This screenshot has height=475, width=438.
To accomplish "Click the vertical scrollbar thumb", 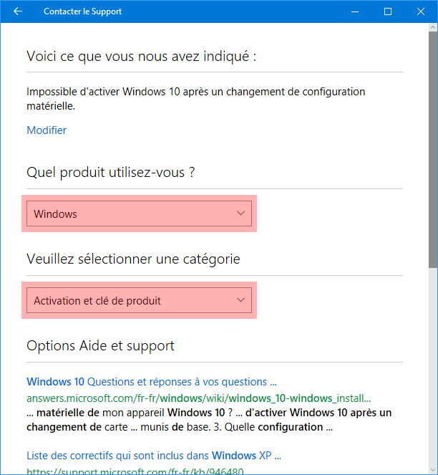I will 433,149.
